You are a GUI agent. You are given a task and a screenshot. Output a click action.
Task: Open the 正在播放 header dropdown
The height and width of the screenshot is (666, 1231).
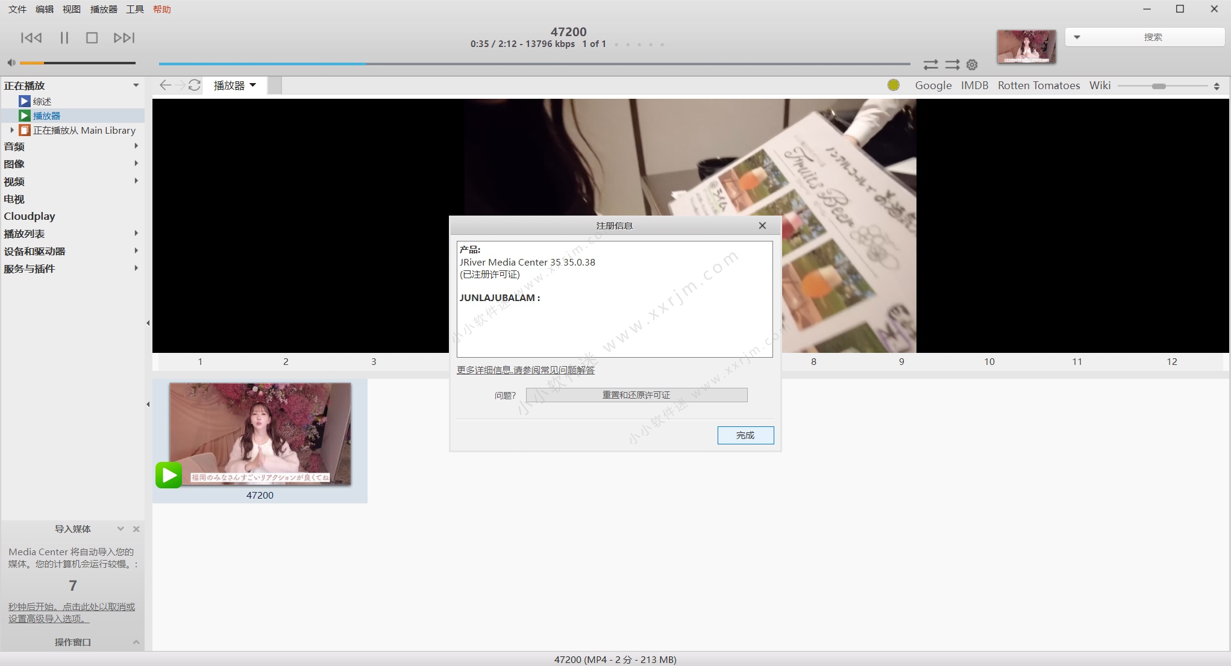pos(136,85)
